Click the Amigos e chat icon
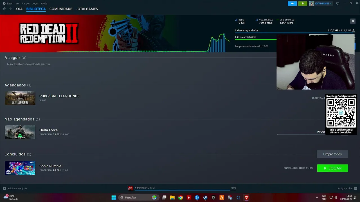This screenshot has height=202, width=360. (355, 188)
